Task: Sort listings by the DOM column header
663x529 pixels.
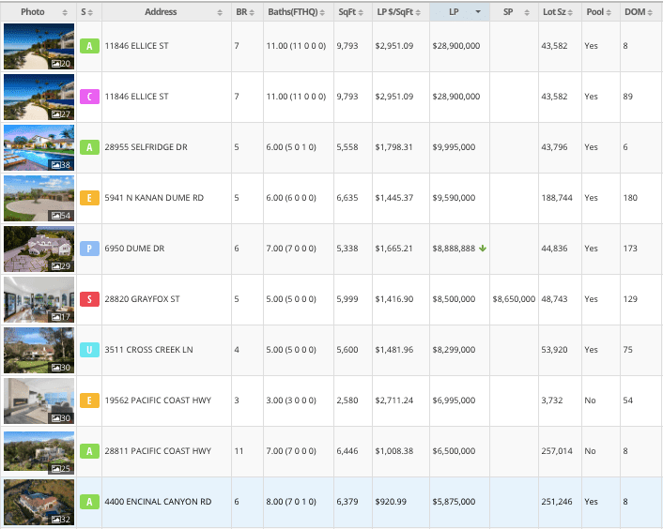Action: click(640, 12)
